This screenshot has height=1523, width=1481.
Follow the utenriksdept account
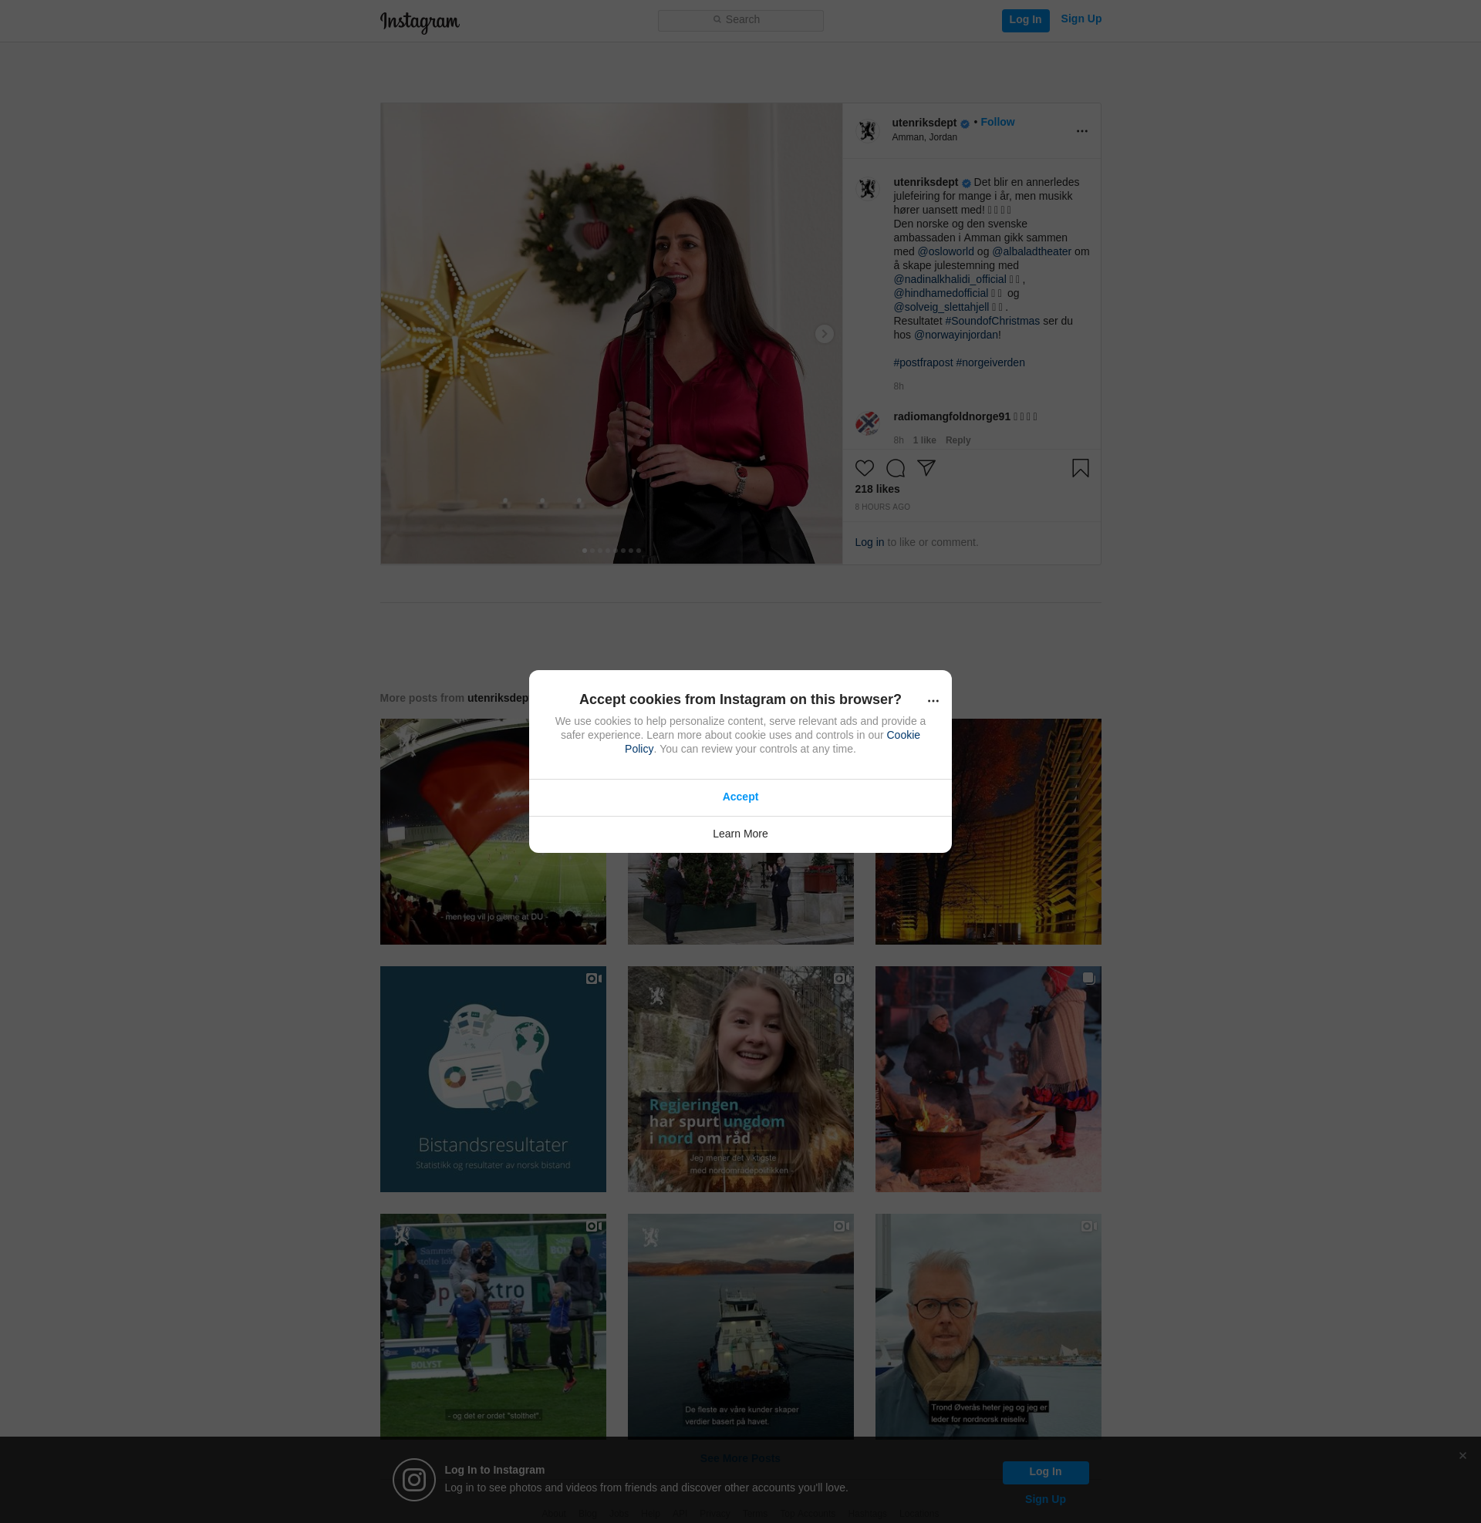[997, 122]
